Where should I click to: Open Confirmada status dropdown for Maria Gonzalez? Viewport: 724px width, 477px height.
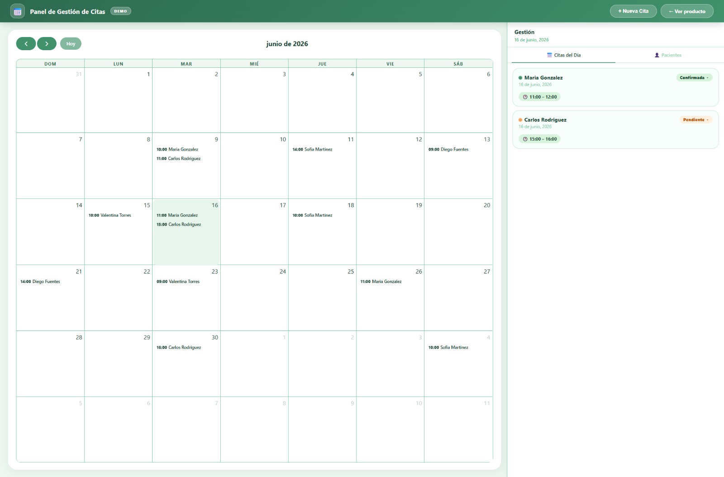pyautogui.click(x=694, y=78)
